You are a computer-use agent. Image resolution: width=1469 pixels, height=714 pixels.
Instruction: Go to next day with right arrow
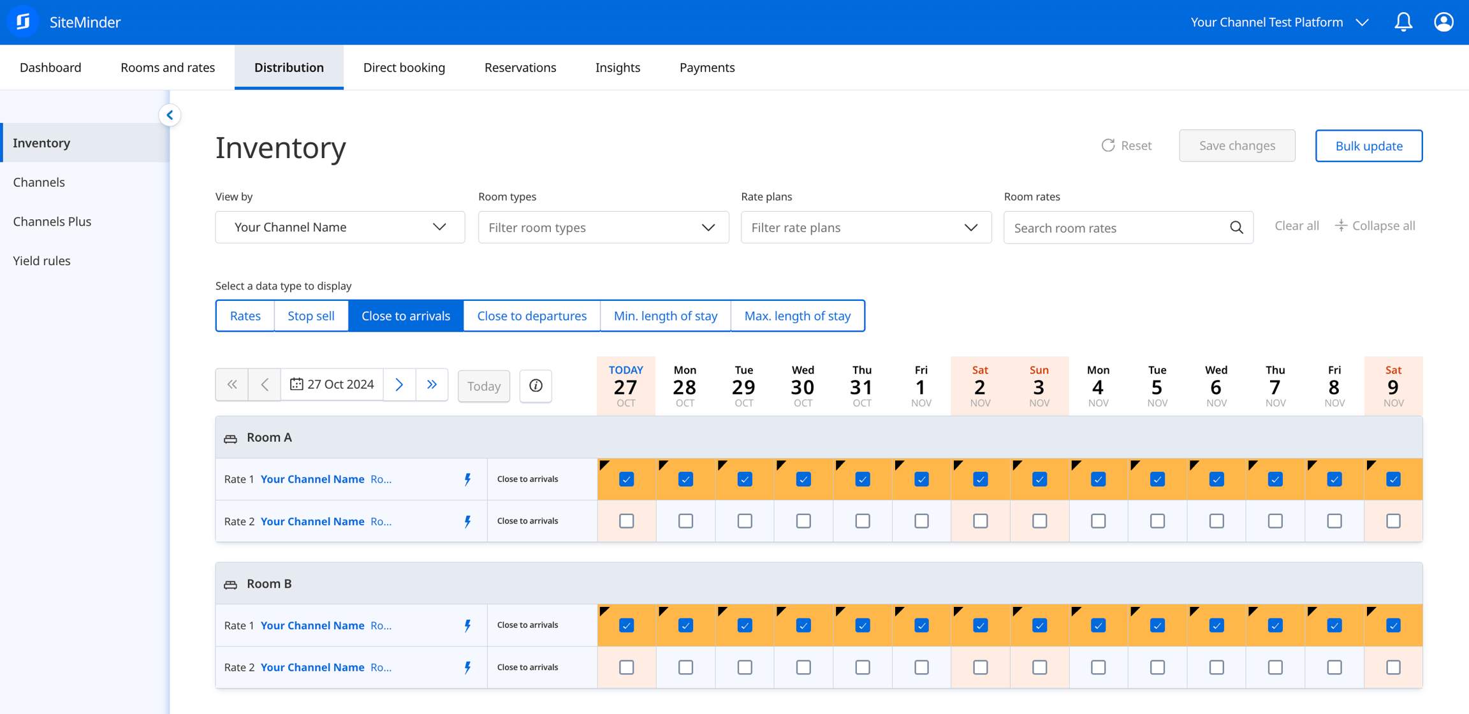399,384
